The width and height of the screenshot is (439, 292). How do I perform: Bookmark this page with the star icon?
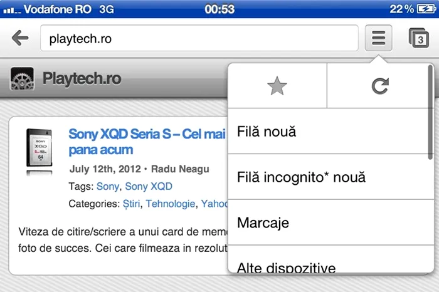click(x=277, y=86)
